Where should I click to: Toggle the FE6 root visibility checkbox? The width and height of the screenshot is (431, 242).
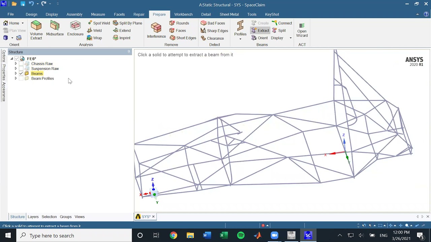pos(17,59)
